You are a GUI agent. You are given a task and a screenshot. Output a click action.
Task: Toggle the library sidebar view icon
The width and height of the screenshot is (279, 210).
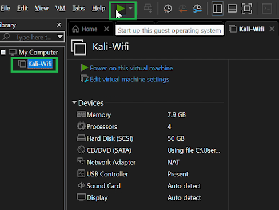click(217, 9)
